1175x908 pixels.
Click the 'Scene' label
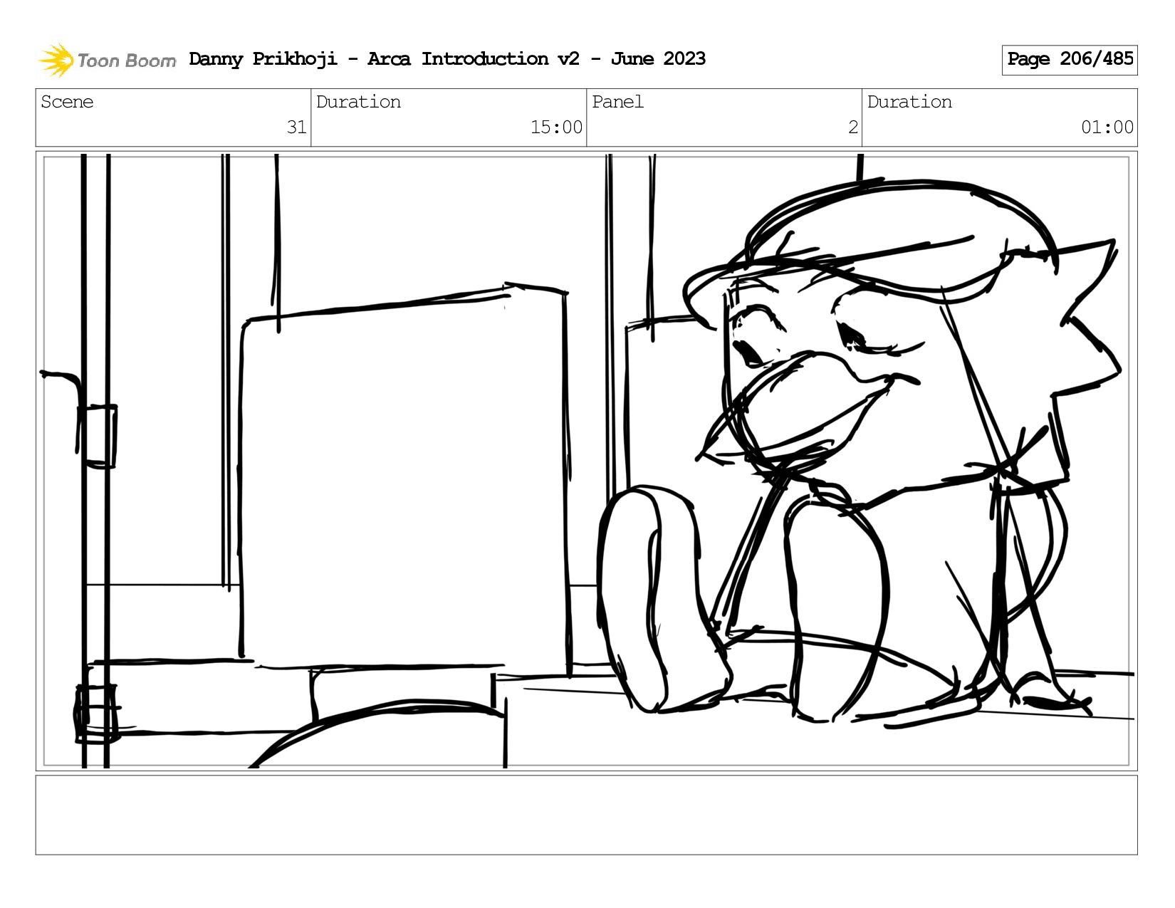tap(67, 102)
